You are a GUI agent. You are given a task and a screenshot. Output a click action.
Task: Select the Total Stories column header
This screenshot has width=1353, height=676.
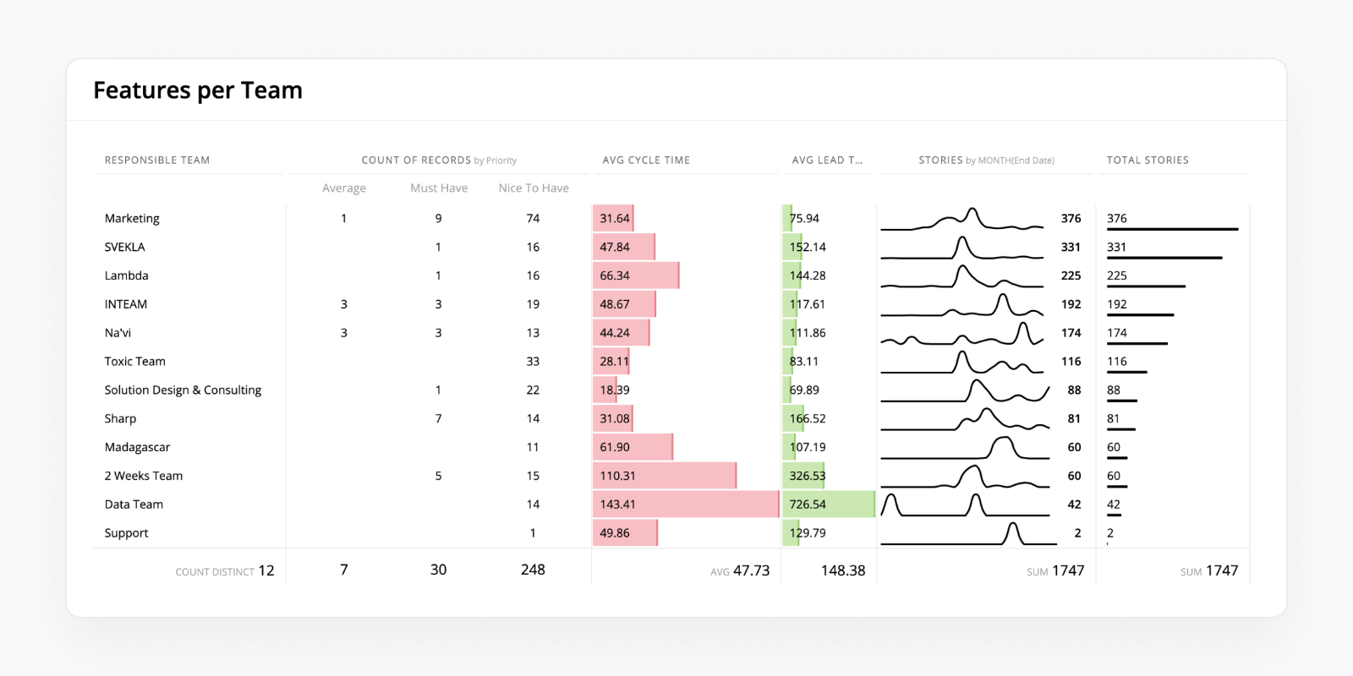(1148, 160)
